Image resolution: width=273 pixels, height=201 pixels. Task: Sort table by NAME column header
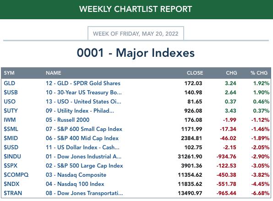(x=54, y=73)
